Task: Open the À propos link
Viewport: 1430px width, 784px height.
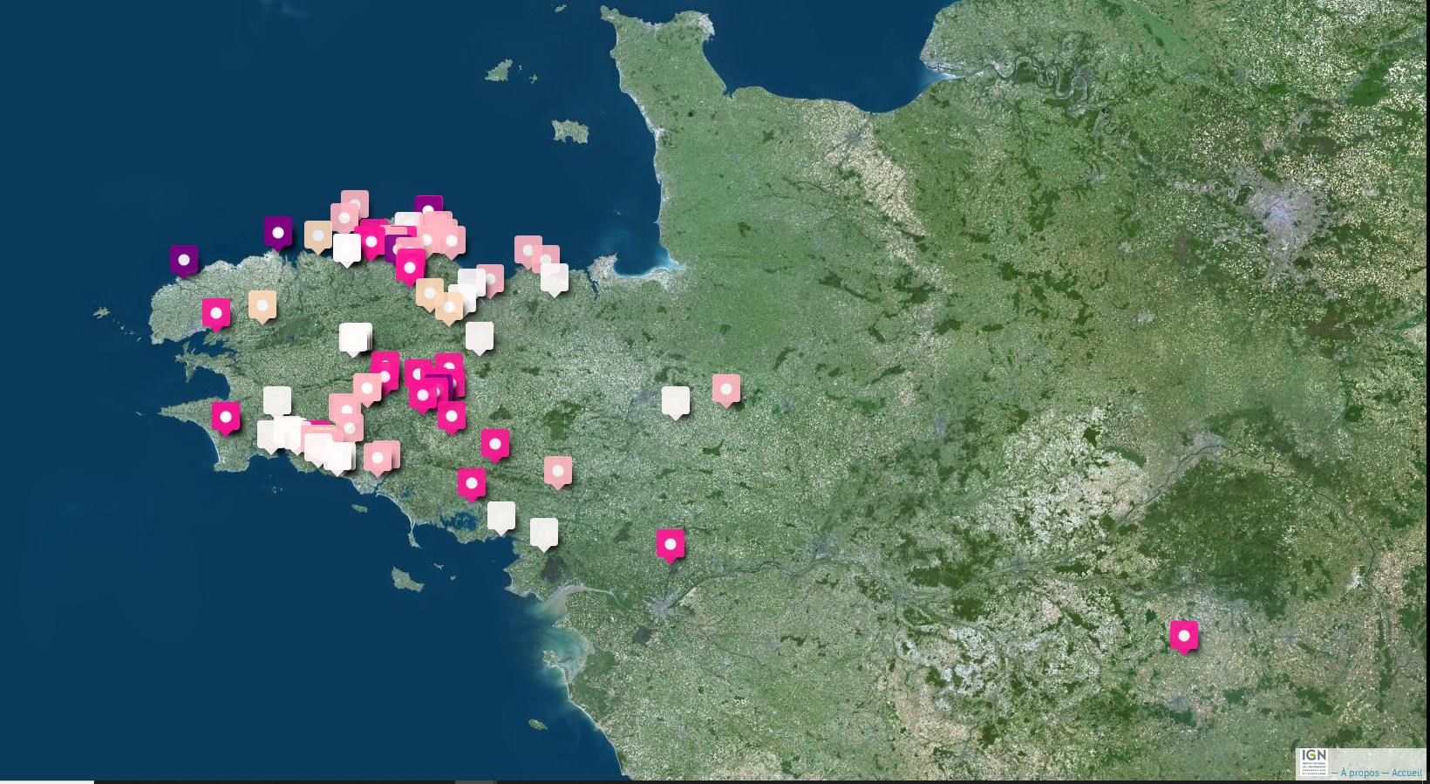Action: pyautogui.click(x=1359, y=773)
